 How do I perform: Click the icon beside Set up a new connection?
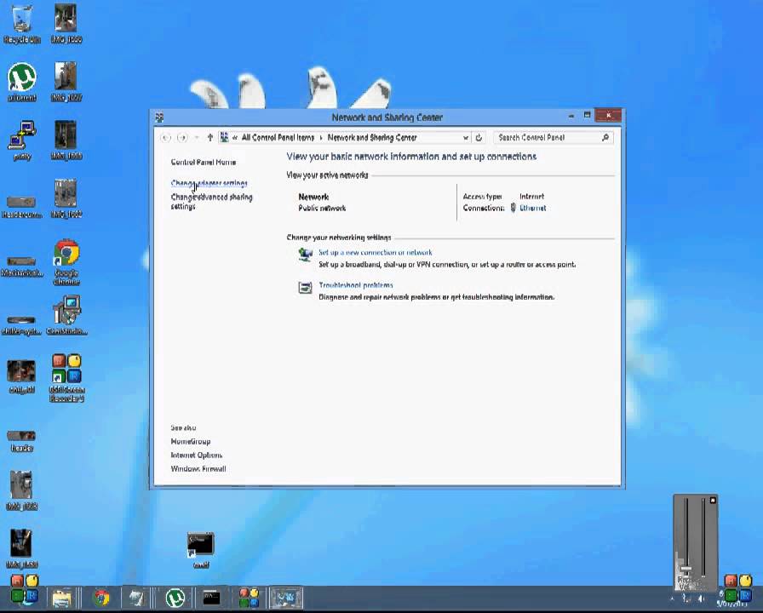(x=305, y=255)
